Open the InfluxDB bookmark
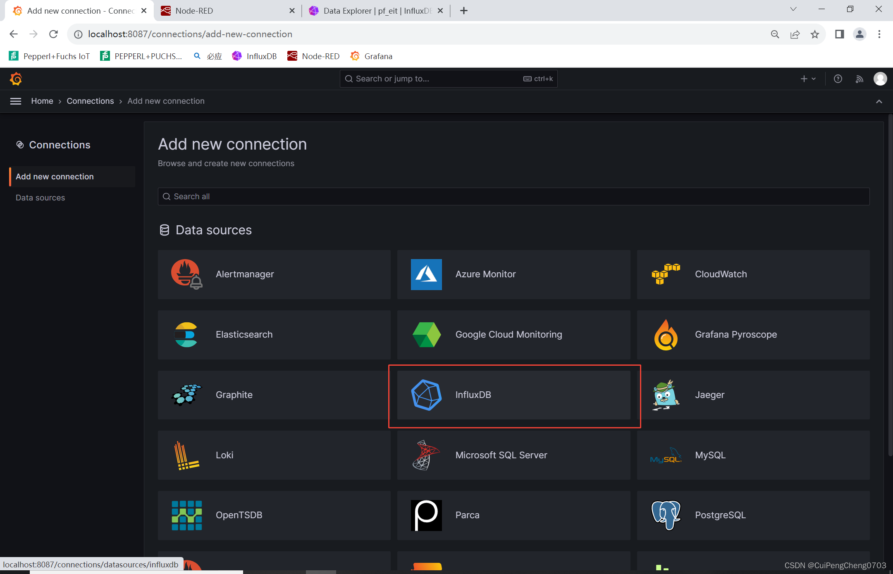The height and width of the screenshot is (574, 893). point(255,56)
